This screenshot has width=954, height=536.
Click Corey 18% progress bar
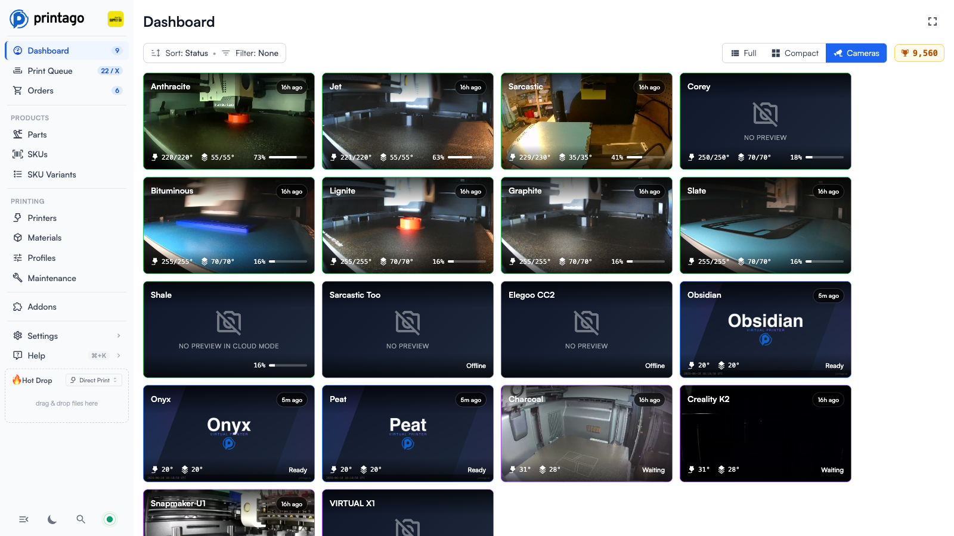pyautogui.click(x=825, y=157)
